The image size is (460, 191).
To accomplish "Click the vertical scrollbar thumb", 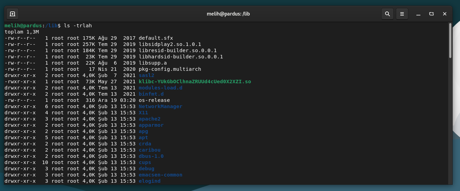I will tap(450, 40).
